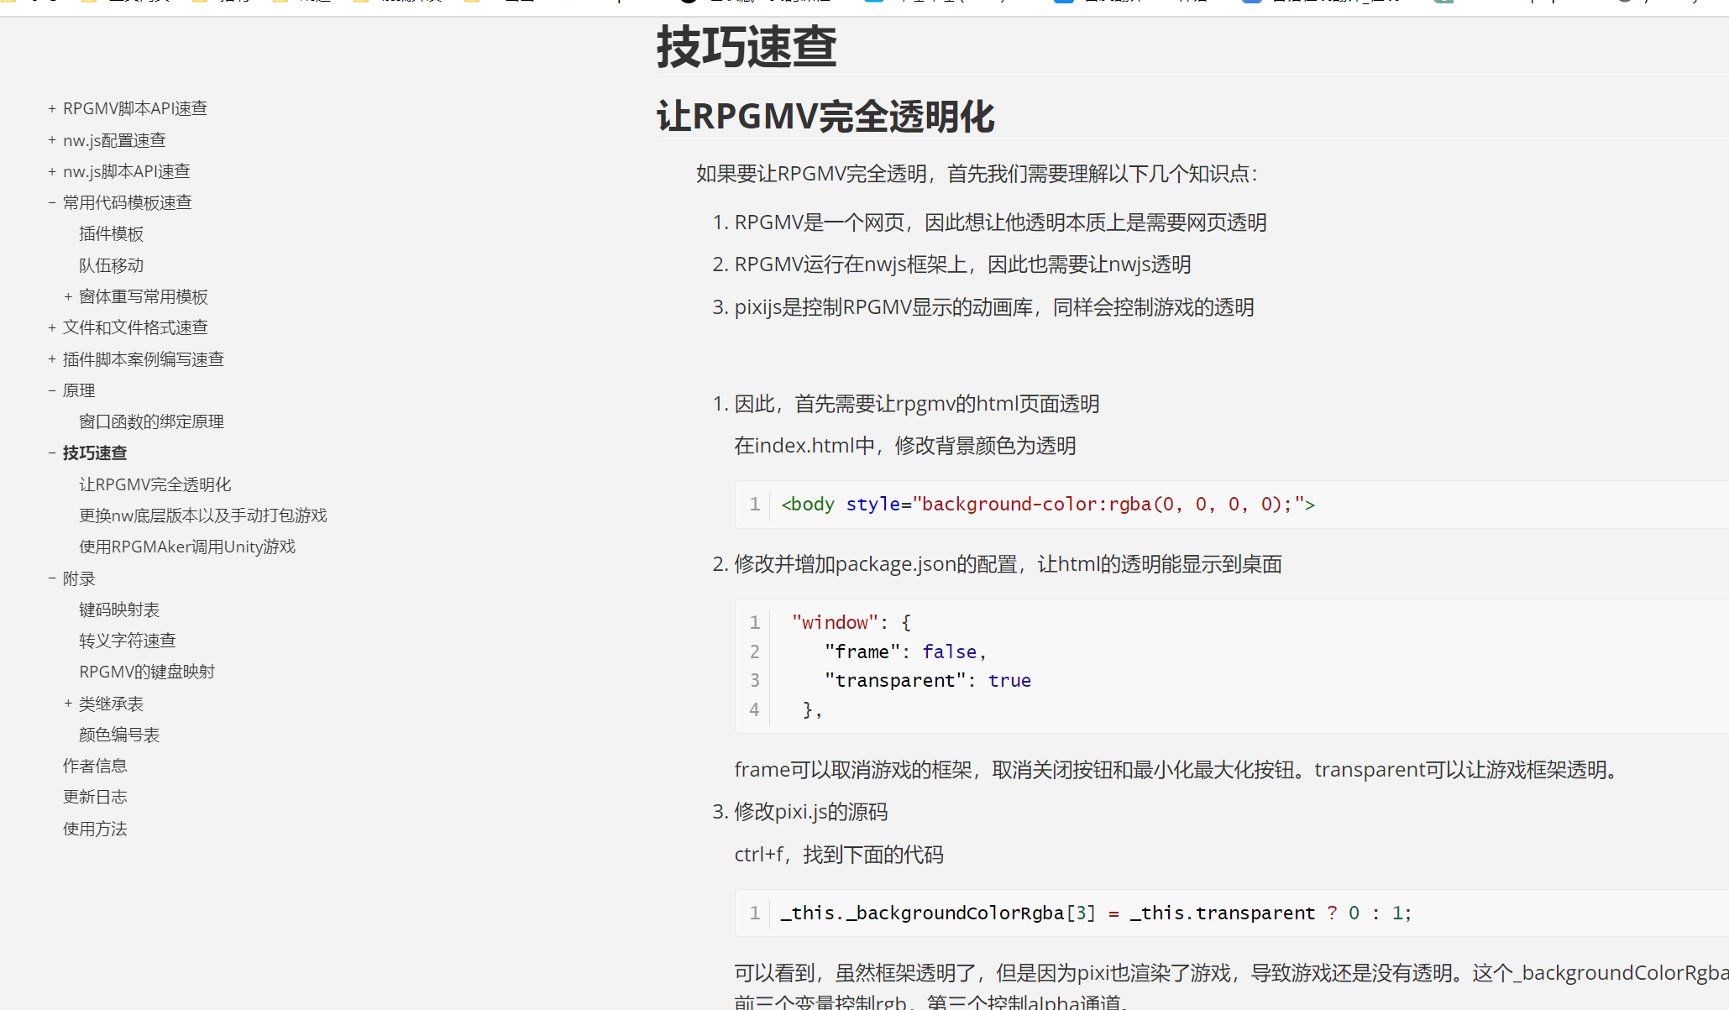Screen dimensions: 1729x1010
Task: Collapse the 附录 section
Action: click(x=52, y=578)
